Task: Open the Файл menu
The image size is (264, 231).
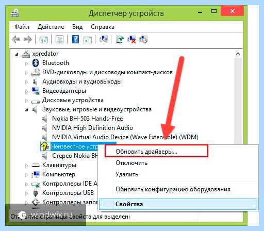Action: [22, 27]
